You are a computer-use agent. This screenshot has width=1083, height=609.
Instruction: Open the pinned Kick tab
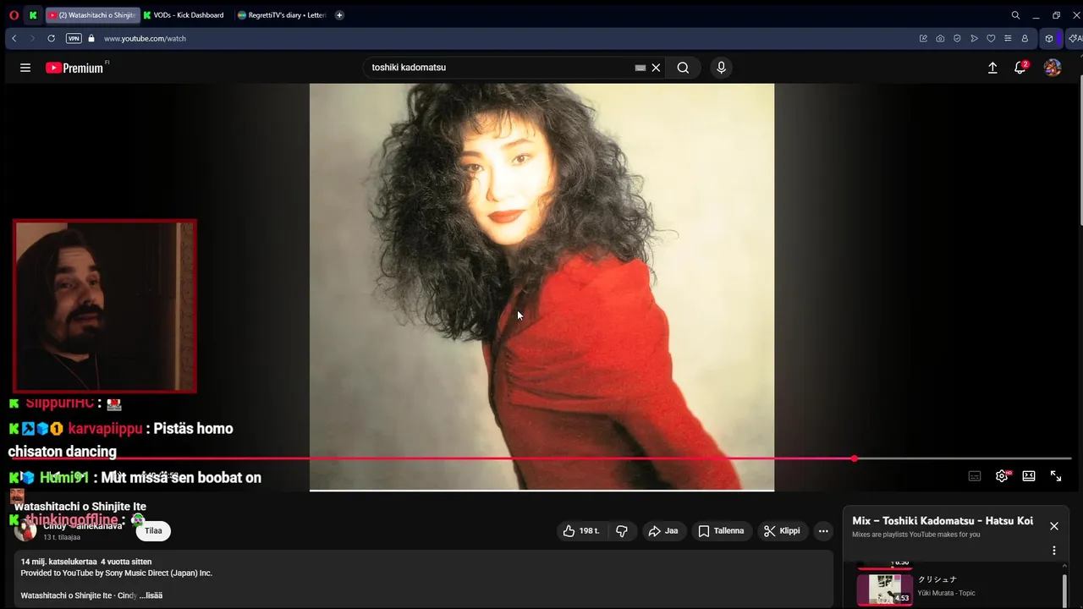pyautogui.click(x=33, y=15)
